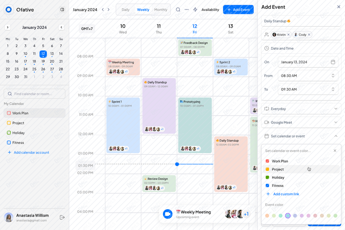This screenshot has height=230, width=345.
Task: Click the Find calendar or room search field
Action: [34, 94]
